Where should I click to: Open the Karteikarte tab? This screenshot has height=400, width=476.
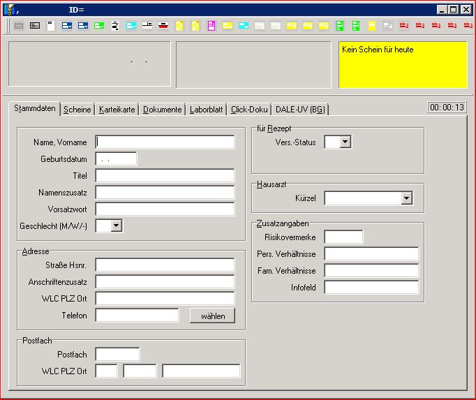(117, 110)
